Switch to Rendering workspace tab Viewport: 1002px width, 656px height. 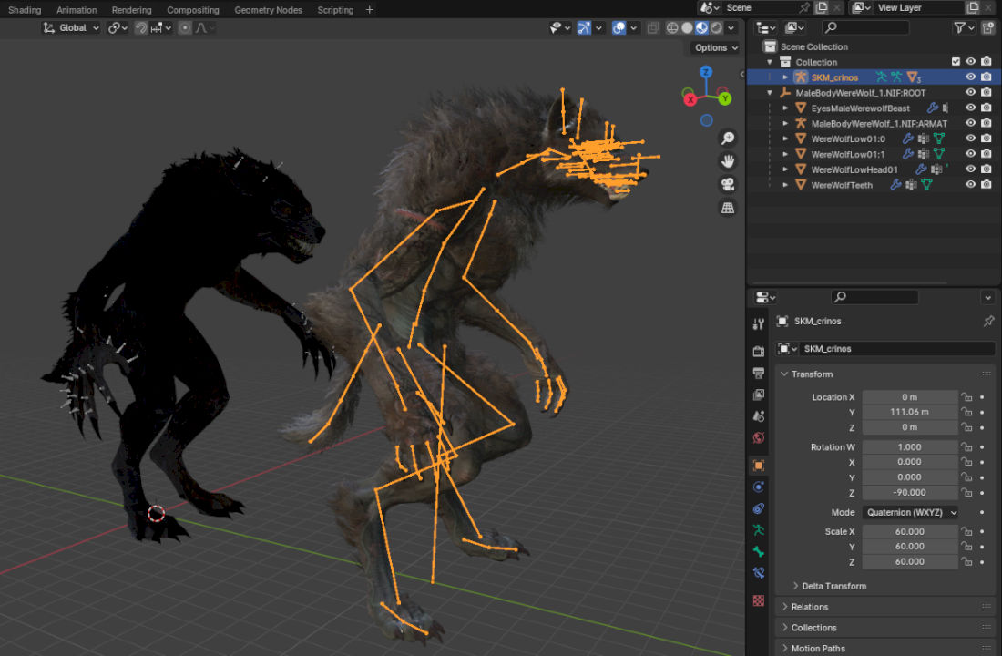coord(132,10)
